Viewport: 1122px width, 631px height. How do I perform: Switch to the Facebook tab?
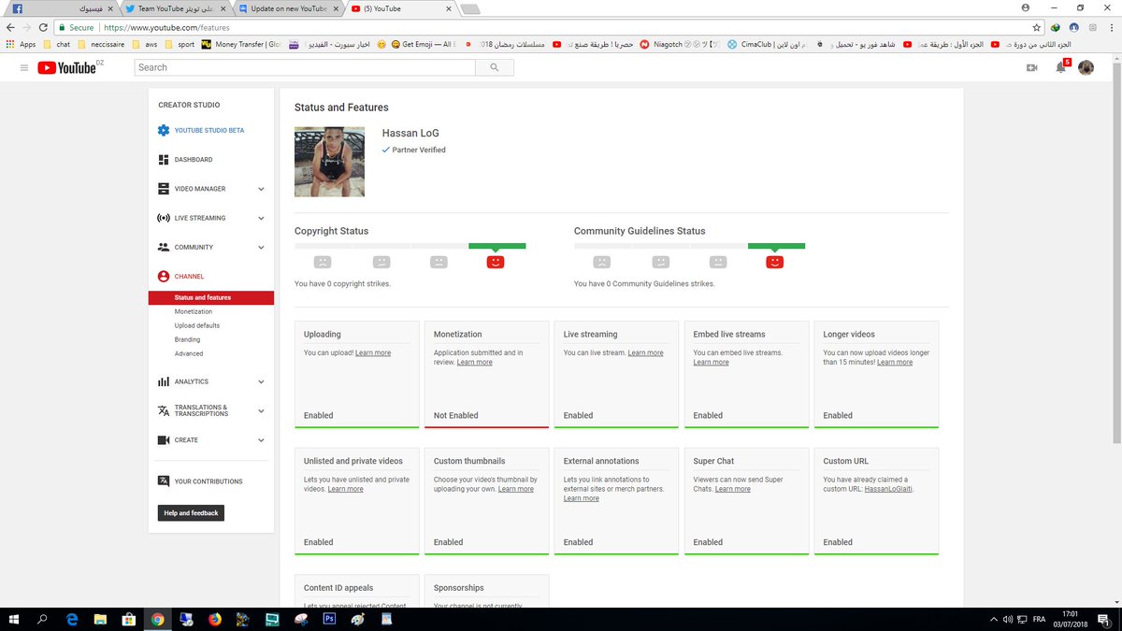coord(60,8)
